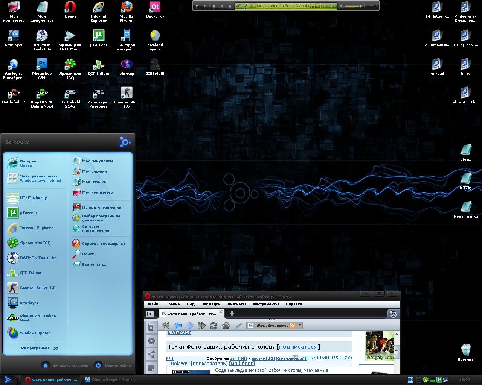The height and width of the screenshot is (385, 482).
Task: Open Opera's closed tabs trash button
Action: pos(393,314)
